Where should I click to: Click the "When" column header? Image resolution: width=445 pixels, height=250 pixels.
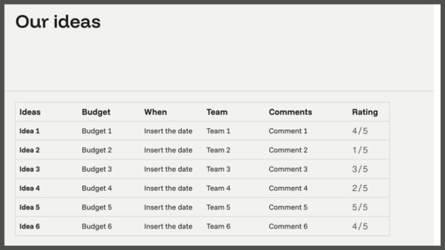155,112
